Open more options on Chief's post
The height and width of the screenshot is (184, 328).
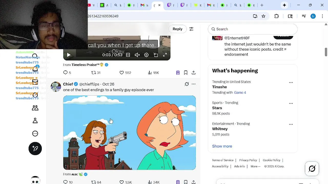click(x=193, y=84)
